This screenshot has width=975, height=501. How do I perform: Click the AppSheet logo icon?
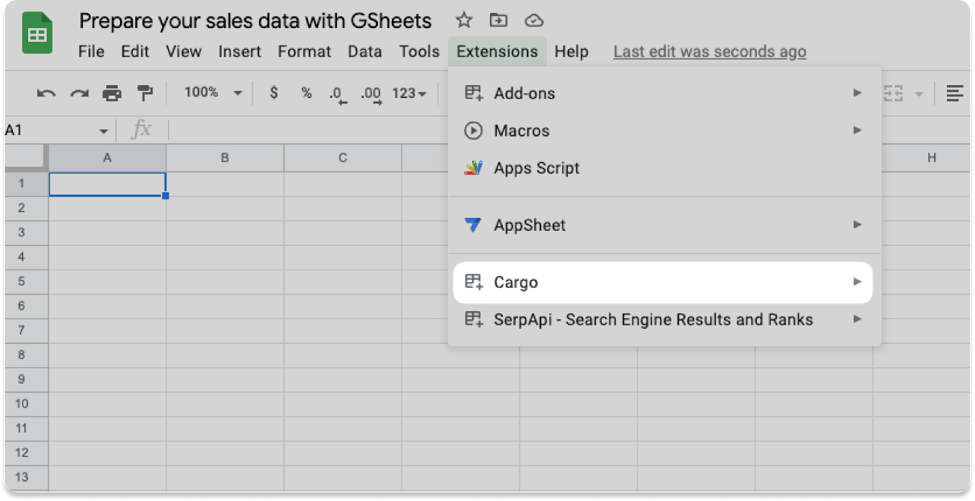[473, 225]
